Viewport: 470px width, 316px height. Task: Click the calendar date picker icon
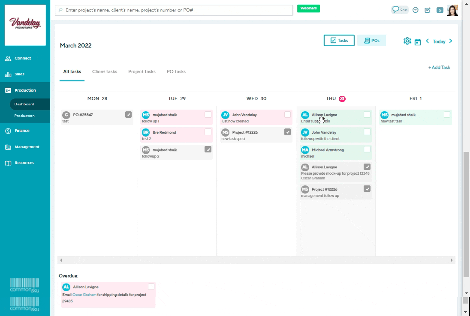(x=418, y=42)
